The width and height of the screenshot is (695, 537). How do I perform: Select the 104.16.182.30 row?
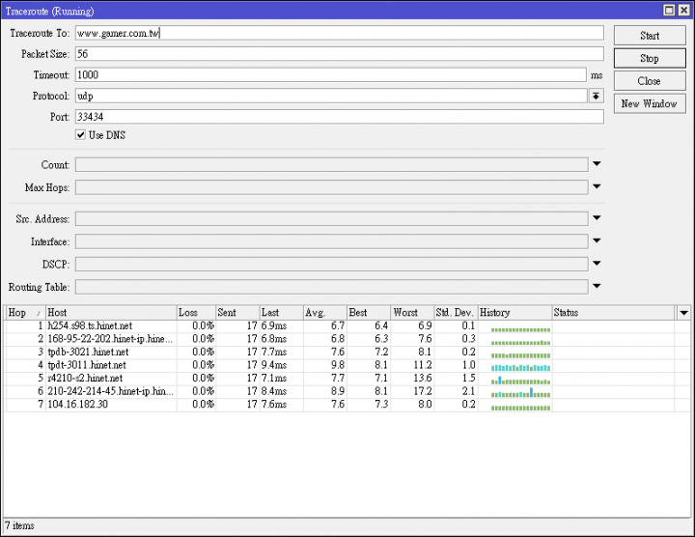(347, 405)
